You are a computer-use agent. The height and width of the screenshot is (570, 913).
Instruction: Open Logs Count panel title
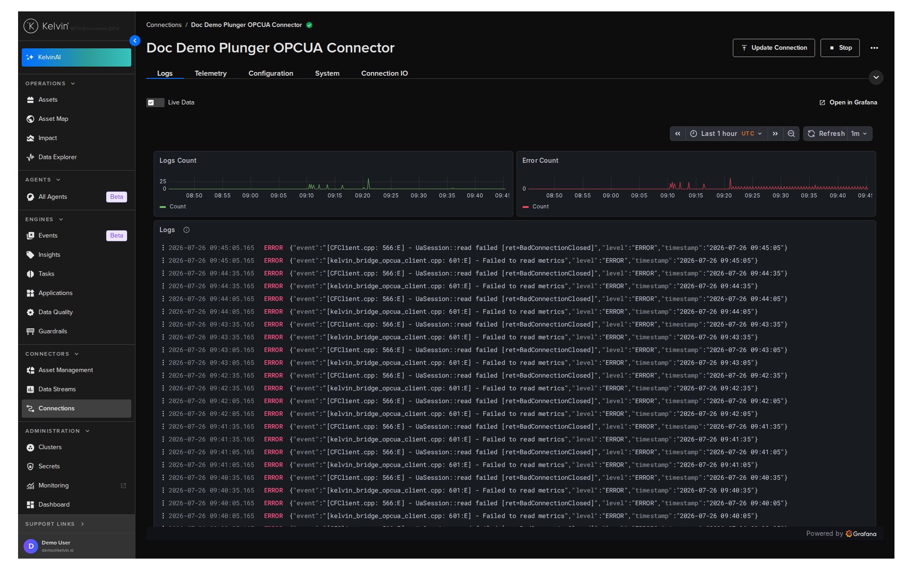pyautogui.click(x=178, y=161)
